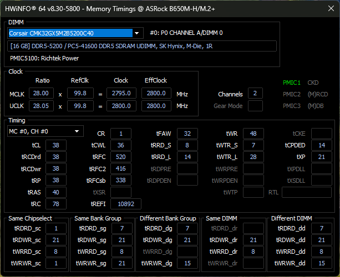This screenshot has height=277, width=340.
Task: Click the tWRWR_sc value 1
Action: click(56, 263)
